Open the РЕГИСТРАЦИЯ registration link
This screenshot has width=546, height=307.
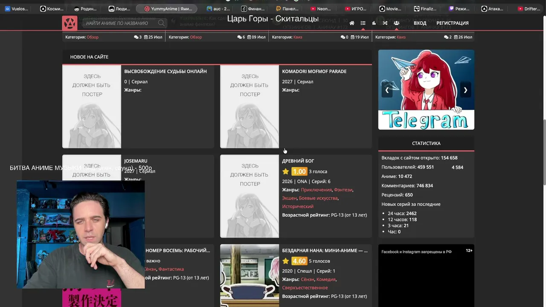(453, 23)
